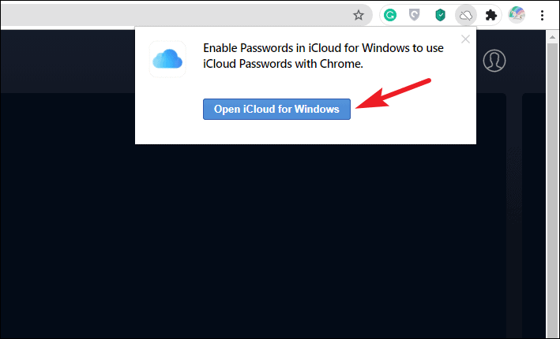Click the Enable Passwords message text
The image size is (560, 339).
323,56
